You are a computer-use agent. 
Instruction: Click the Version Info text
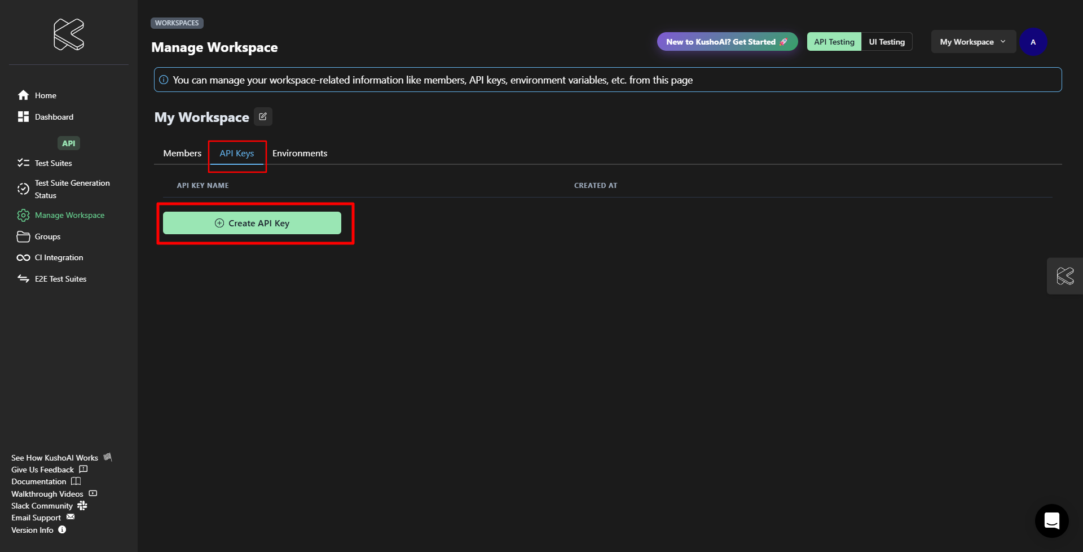(33, 530)
